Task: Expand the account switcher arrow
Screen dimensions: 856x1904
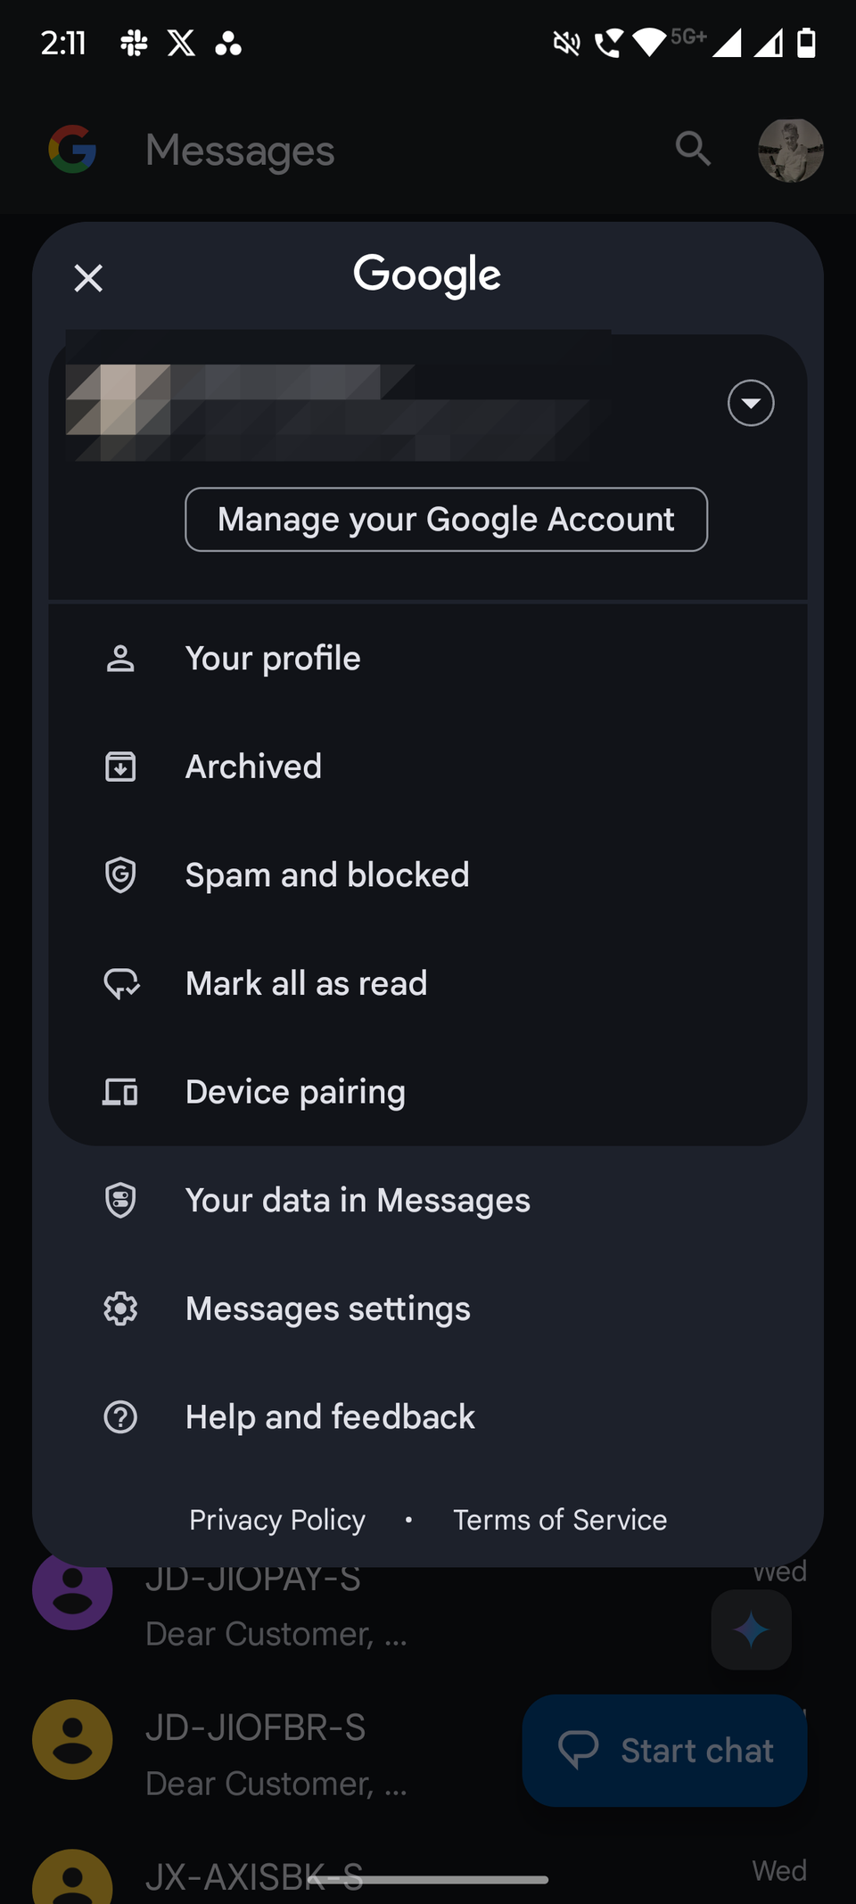Action: click(751, 403)
